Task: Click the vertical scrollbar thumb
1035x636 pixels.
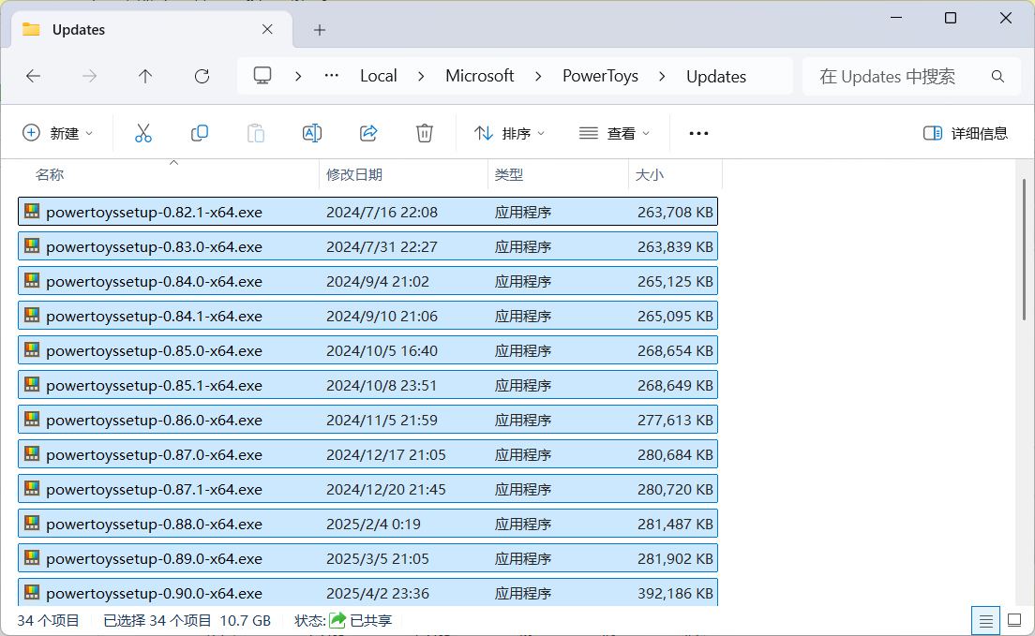Action: [x=1024, y=249]
